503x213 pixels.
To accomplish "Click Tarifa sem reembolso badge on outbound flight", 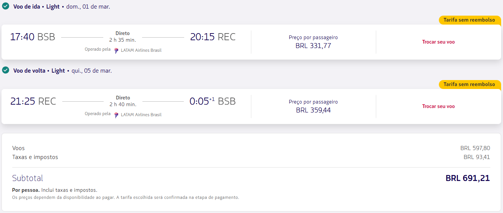I will coord(469,20).
